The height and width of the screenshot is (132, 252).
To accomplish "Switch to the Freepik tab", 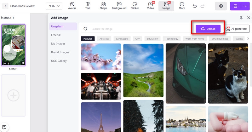I will coord(56,35).
